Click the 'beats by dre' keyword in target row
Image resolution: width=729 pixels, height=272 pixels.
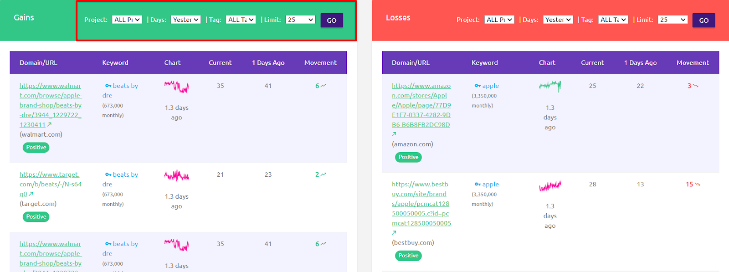coord(120,179)
